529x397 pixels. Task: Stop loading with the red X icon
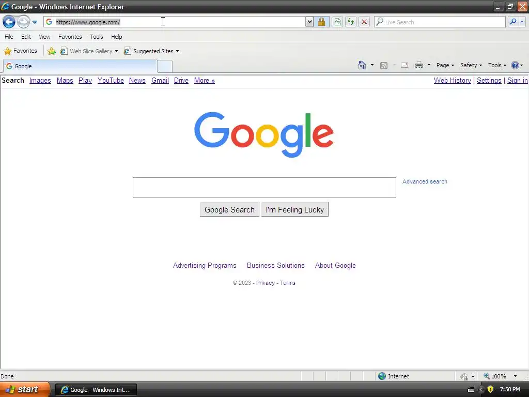[364, 22]
